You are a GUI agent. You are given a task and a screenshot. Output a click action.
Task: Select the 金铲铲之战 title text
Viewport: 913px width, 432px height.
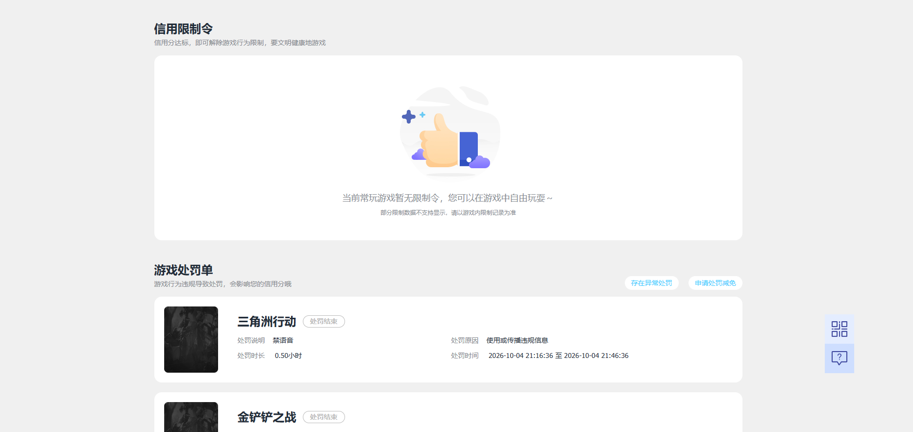click(x=267, y=417)
